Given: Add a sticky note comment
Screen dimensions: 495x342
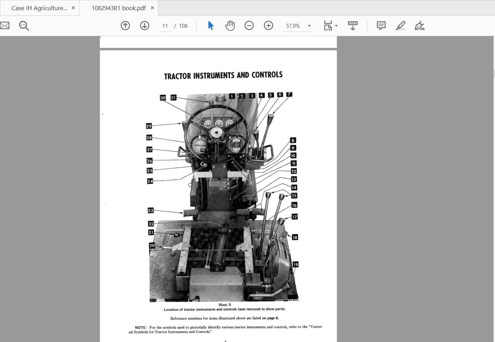Looking at the screenshot, I should coord(381,26).
